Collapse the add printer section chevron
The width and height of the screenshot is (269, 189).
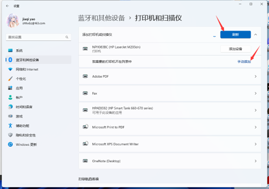(255, 34)
